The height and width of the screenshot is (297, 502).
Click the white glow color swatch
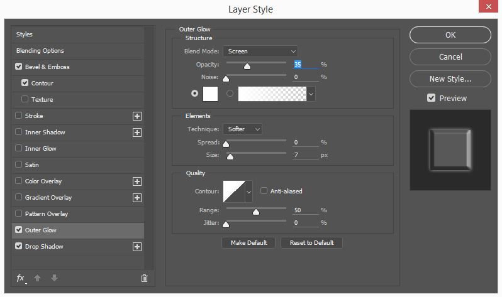pos(210,94)
